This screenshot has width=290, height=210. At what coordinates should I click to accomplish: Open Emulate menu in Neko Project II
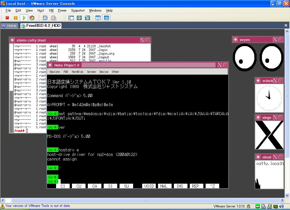coord(55,72)
